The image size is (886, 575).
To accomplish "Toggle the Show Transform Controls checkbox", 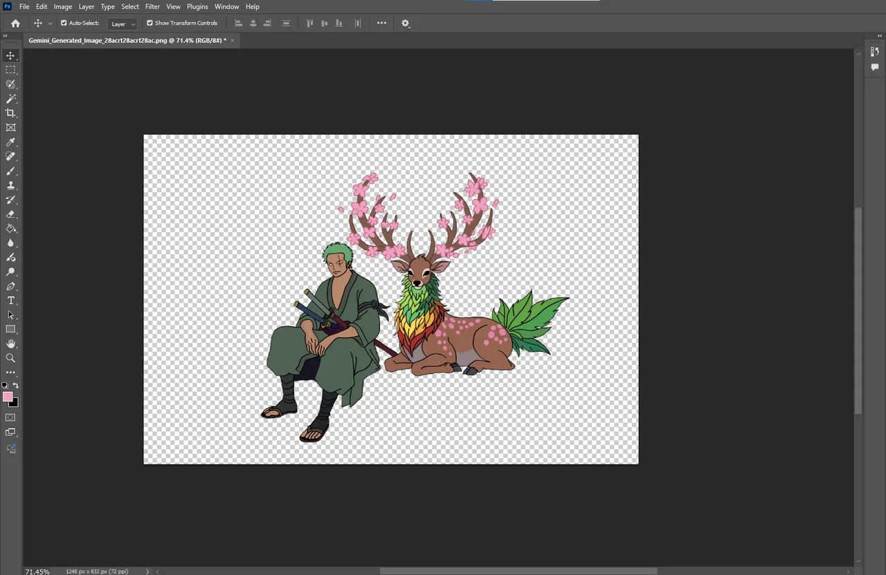I will pos(150,23).
